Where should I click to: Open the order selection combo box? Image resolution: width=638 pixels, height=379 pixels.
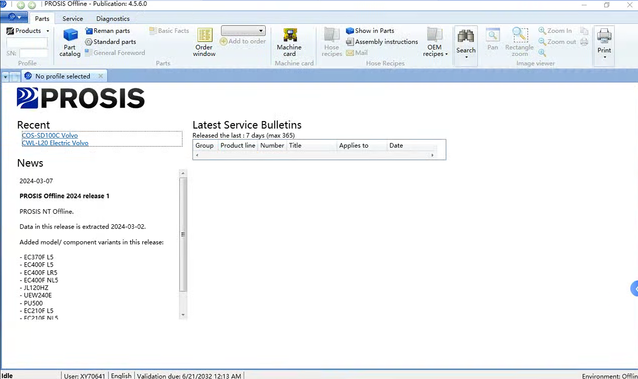243,31
